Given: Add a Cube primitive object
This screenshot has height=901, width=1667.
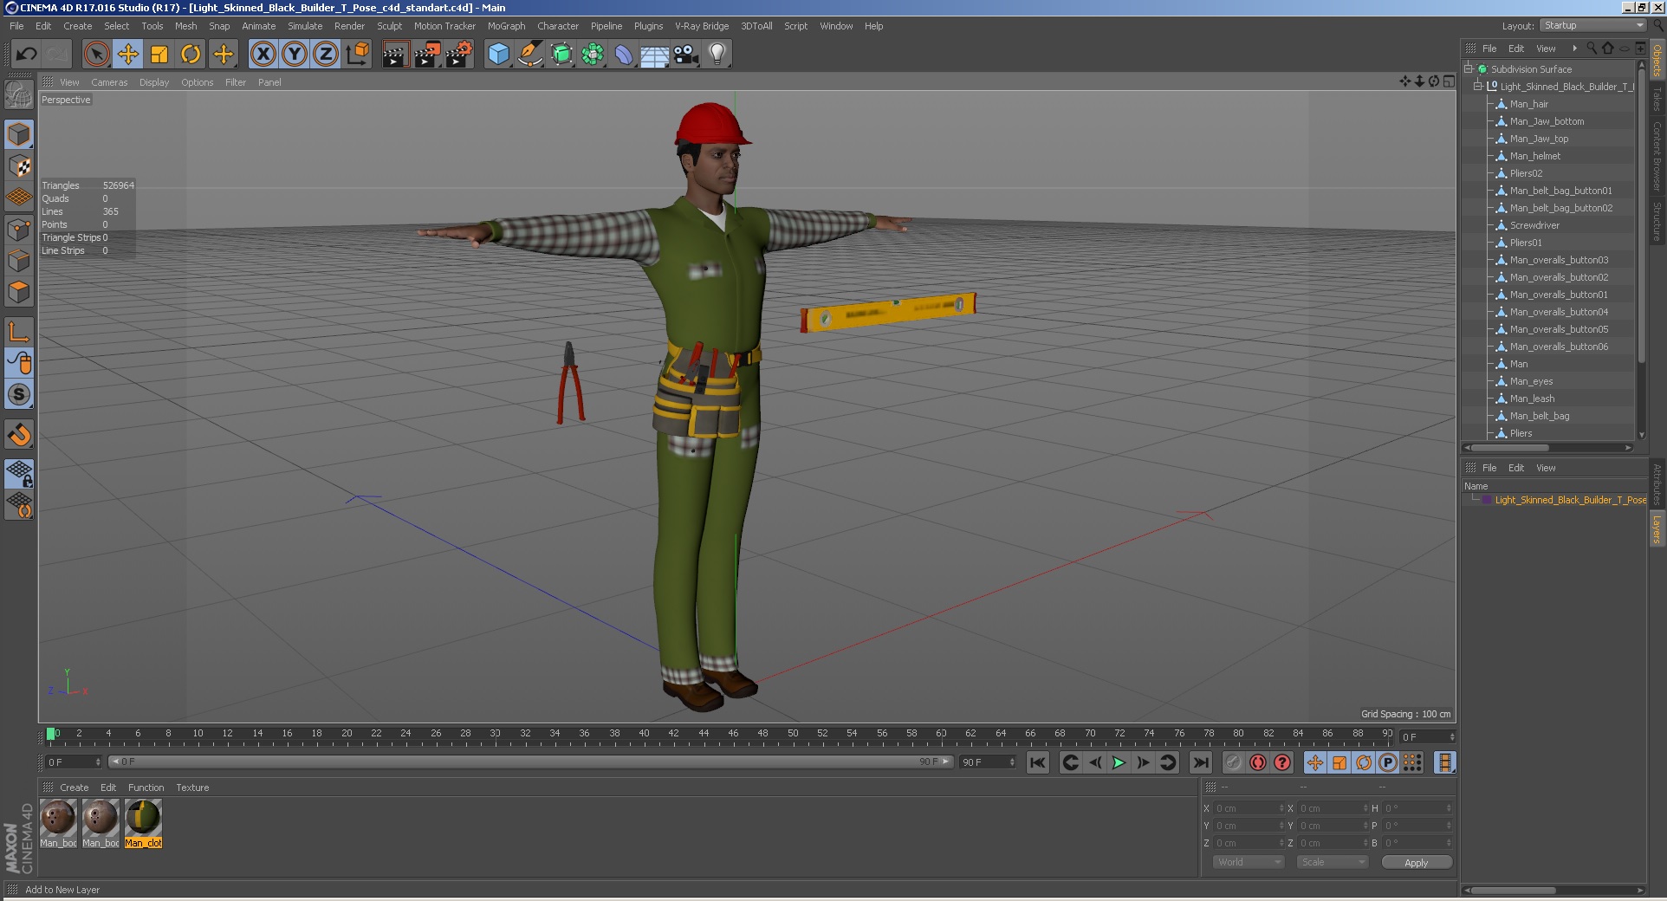Looking at the screenshot, I should tap(498, 55).
